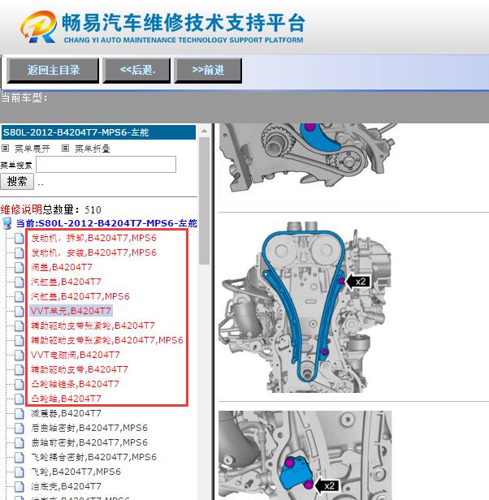Click the 维修说明总数量: 510 text
This screenshot has height=500, width=489.
[x=50, y=209]
